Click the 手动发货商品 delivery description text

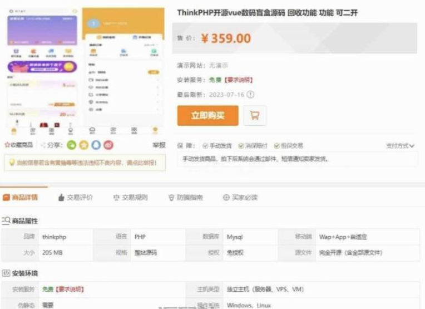coord(255,159)
